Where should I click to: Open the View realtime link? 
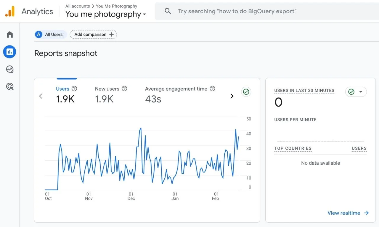pyautogui.click(x=348, y=213)
